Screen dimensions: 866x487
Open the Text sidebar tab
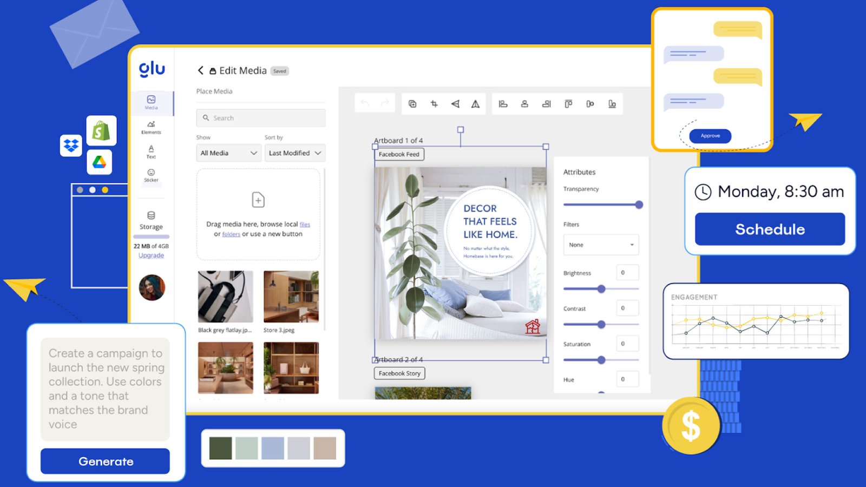pyautogui.click(x=151, y=152)
